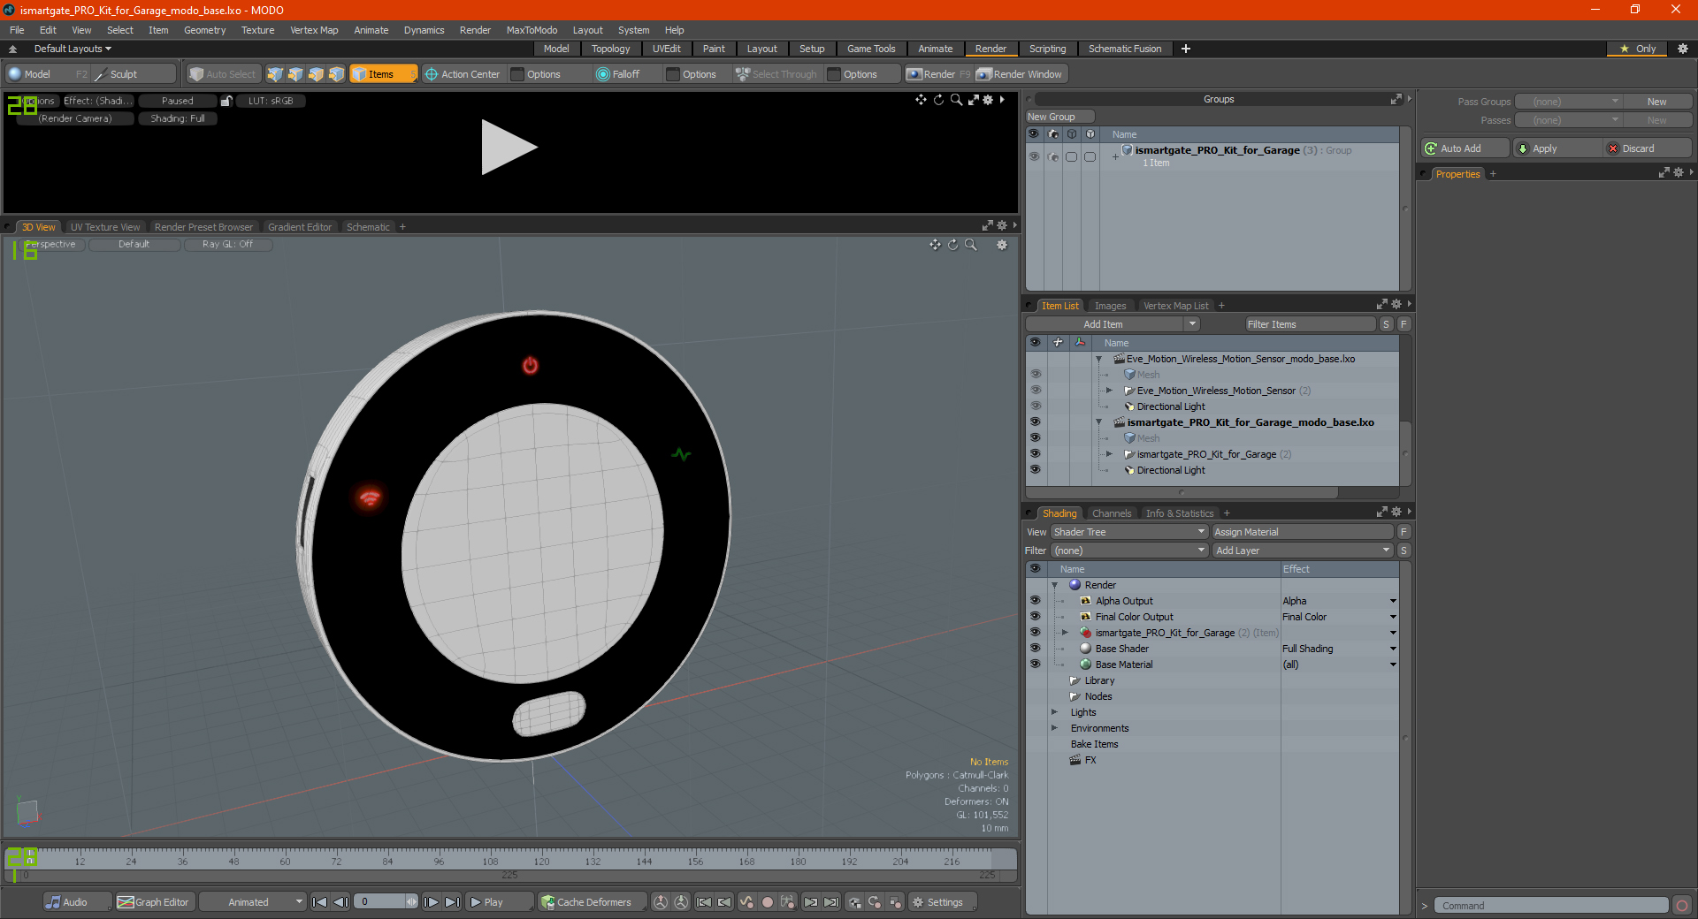Open Default Layouts dropdown
The width and height of the screenshot is (1698, 919).
point(73,49)
